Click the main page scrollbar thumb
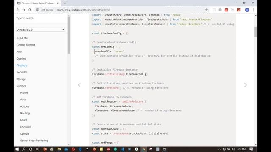This screenshot has width=271, height=152. pos(256,32)
